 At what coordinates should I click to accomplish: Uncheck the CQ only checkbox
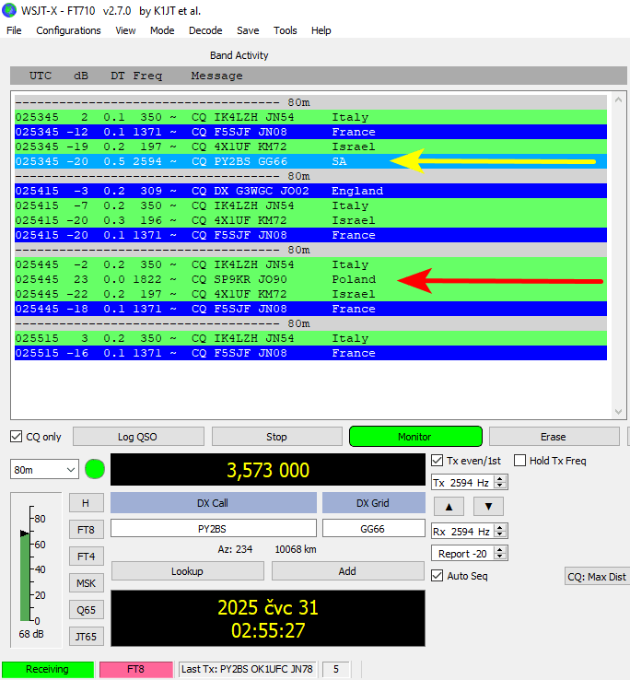click(x=17, y=437)
